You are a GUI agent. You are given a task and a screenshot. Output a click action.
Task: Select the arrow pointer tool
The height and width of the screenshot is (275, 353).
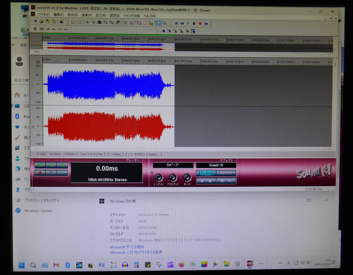click(x=159, y=23)
